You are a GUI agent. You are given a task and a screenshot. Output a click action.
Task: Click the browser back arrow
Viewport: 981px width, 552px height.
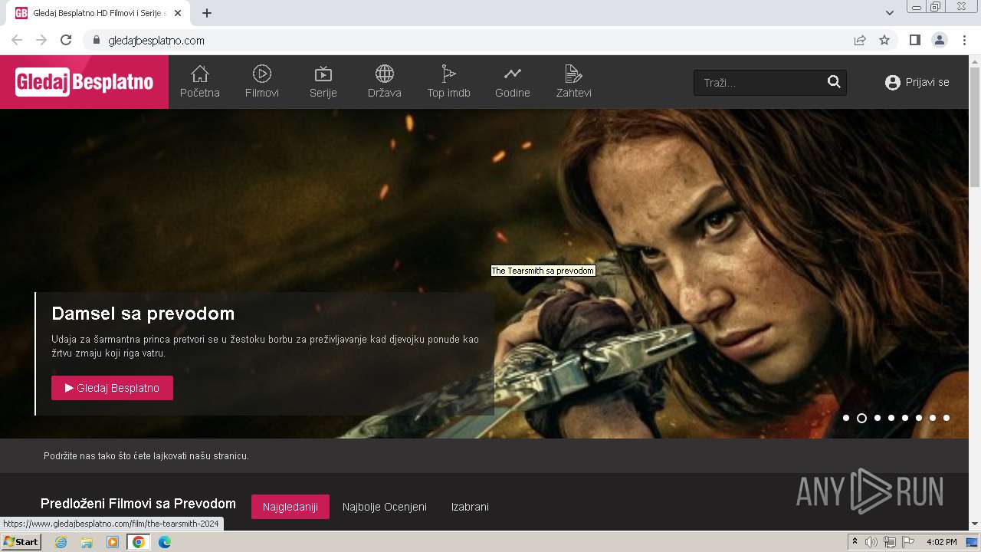17,40
